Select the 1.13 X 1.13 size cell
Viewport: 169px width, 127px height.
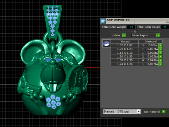(125, 53)
